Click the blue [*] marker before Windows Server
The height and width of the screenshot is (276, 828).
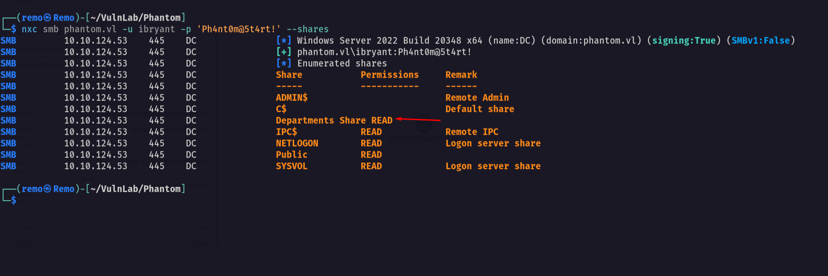[x=284, y=41]
